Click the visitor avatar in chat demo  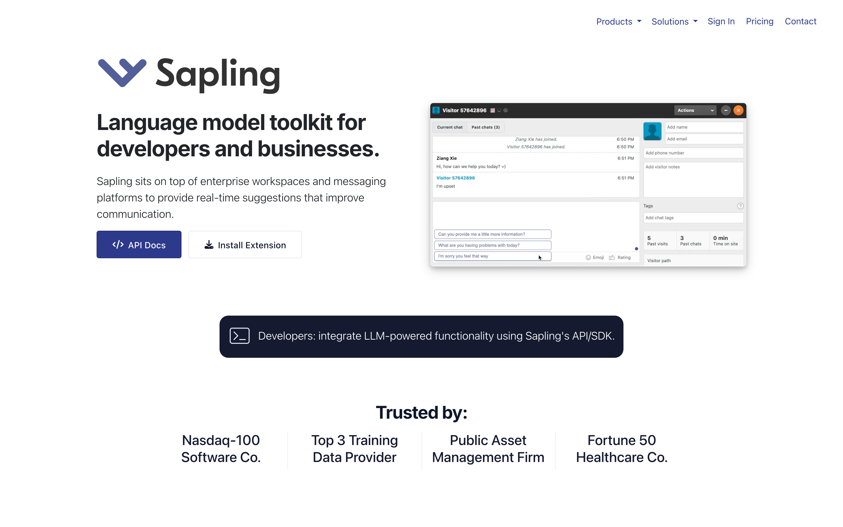click(652, 131)
